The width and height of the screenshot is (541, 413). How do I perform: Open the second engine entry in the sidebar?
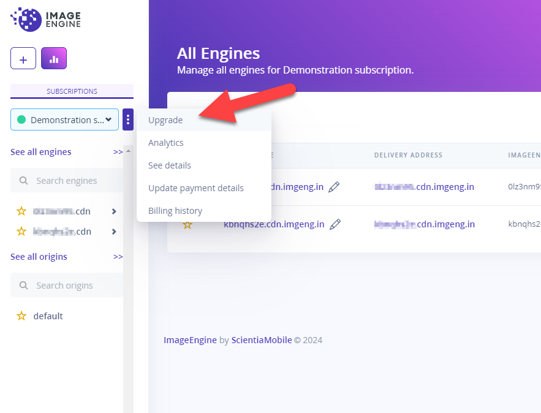click(x=62, y=232)
